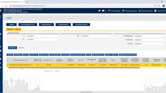Viewport: 166px width, 93px height.
Task: Click the ТОО АЛЬФА supplier cell
Action: click(124, 65)
